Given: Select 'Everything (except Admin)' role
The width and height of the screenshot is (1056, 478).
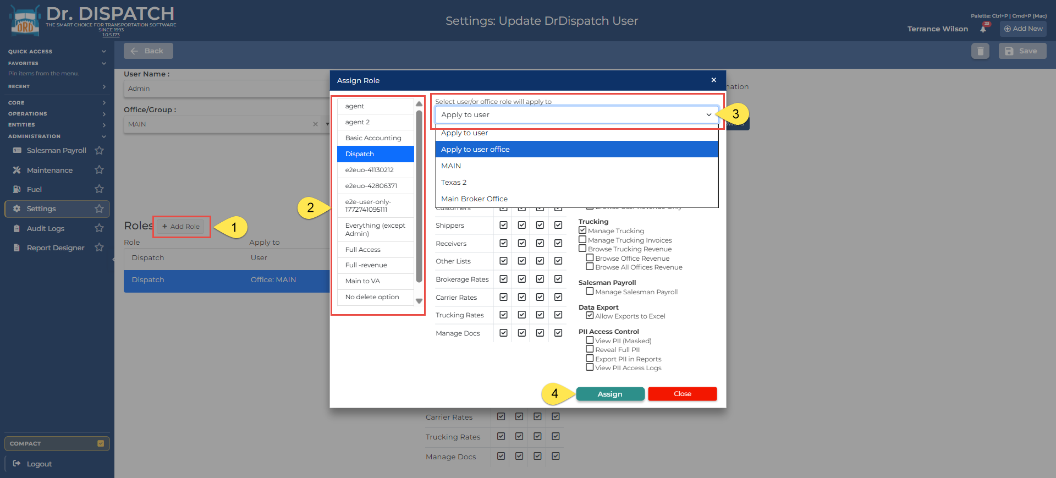Looking at the screenshot, I should pos(376,229).
